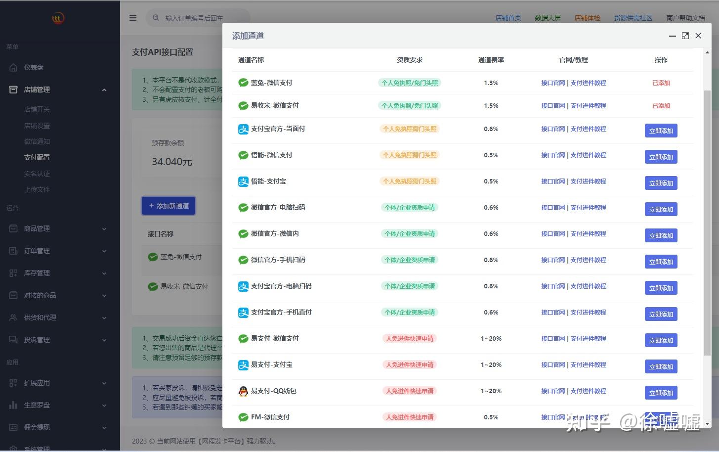Viewport: 719px width, 452px height.
Task: Click the order number search field
Action: pos(198,18)
